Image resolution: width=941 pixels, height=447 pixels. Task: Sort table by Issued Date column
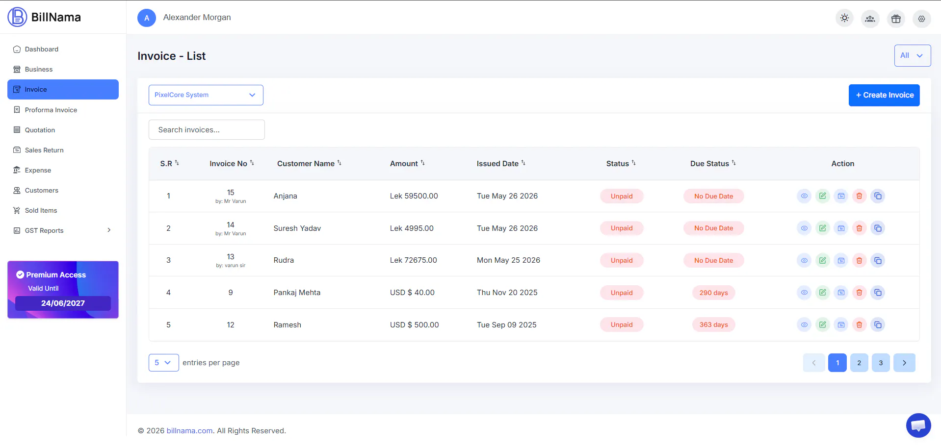click(x=501, y=164)
